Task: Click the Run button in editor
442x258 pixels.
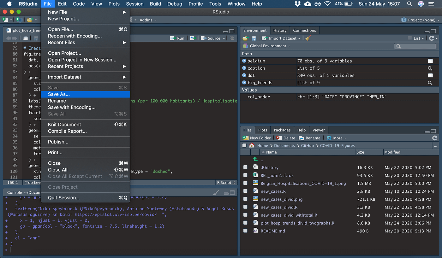Action: point(177,38)
